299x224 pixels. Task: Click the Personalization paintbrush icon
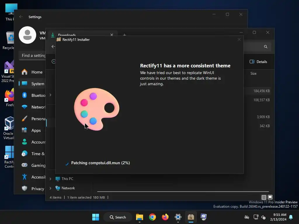coord(25,118)
